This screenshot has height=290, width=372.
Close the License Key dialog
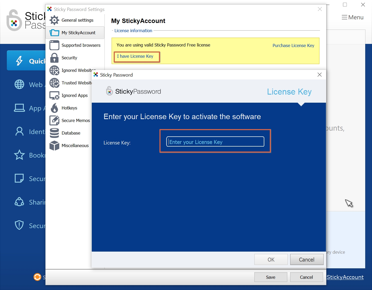[x=319, y=75]
